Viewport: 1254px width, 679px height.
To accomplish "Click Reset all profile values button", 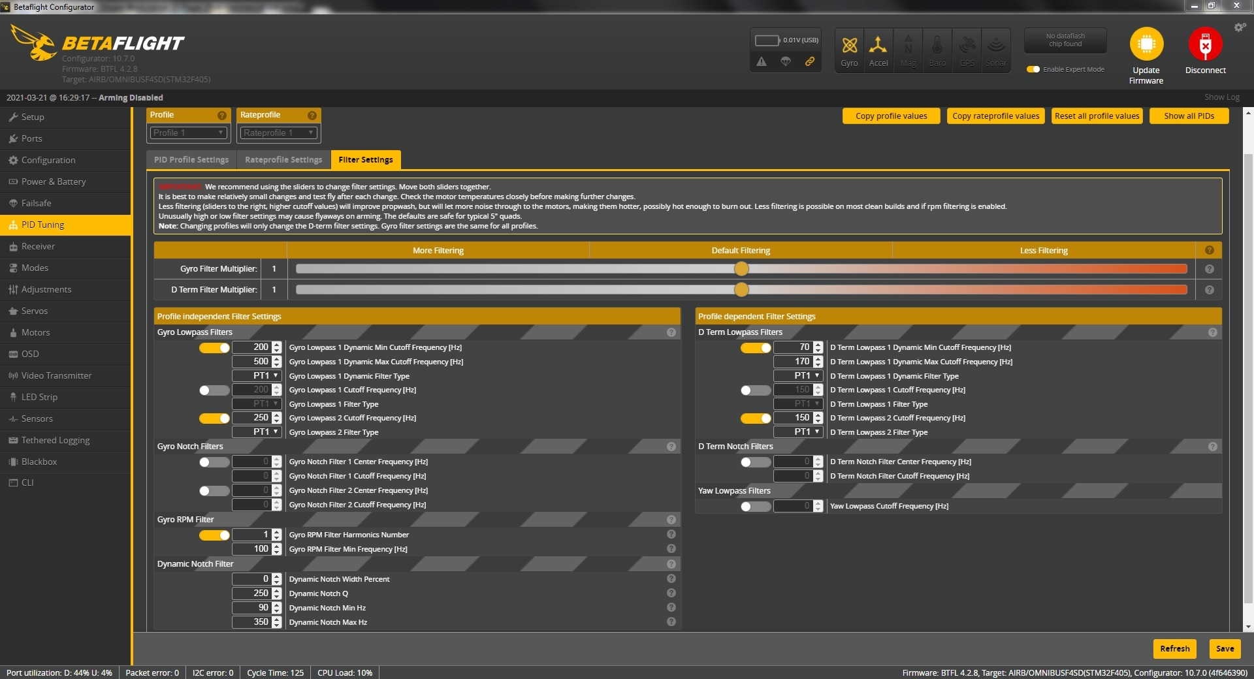I will [x=1097, y=116].
